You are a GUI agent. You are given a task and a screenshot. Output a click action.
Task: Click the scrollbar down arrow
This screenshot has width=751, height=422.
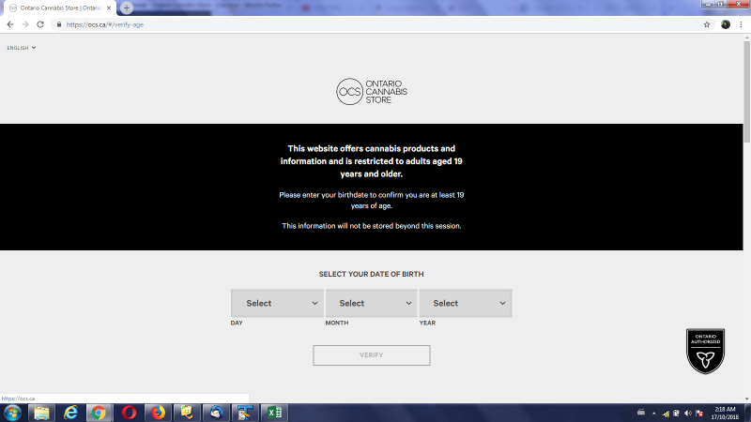click(x=746, y=399)
